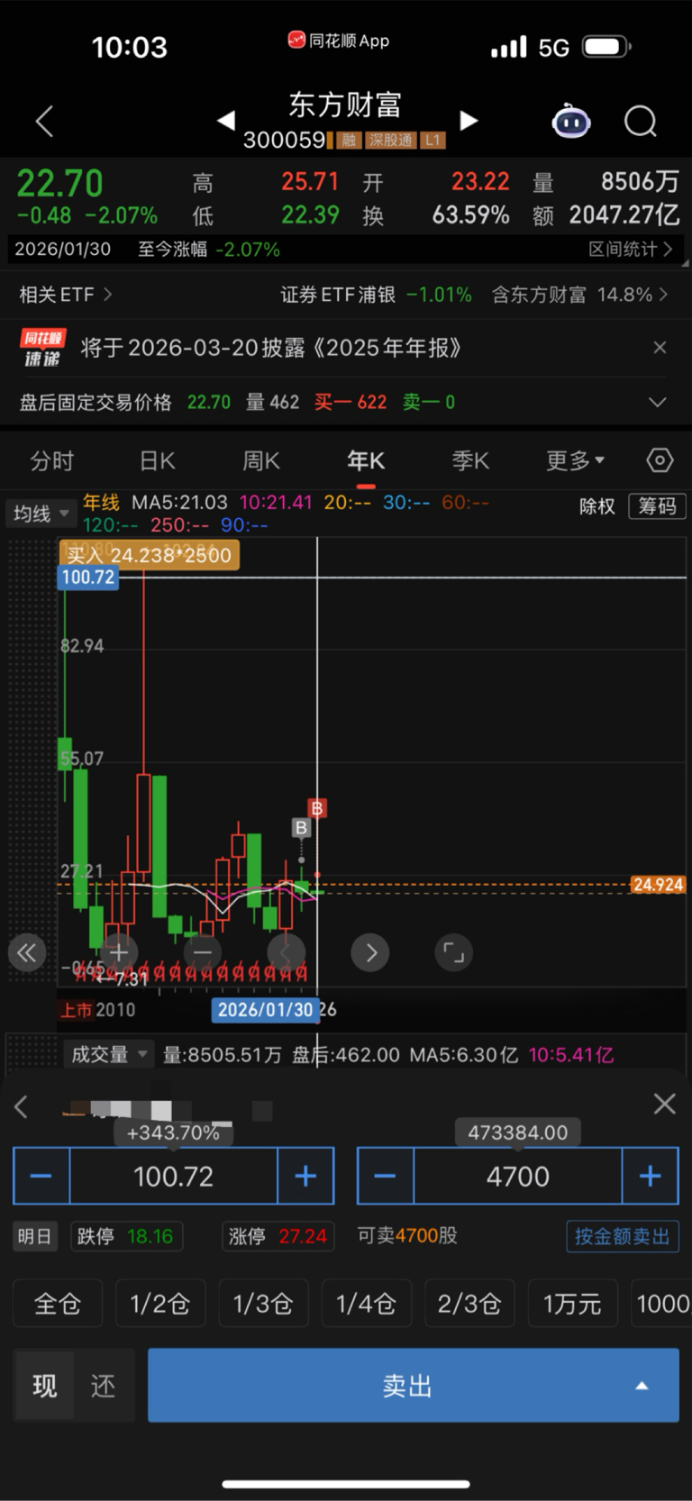Edit the 4700 quantity input field

[518, 1176]
